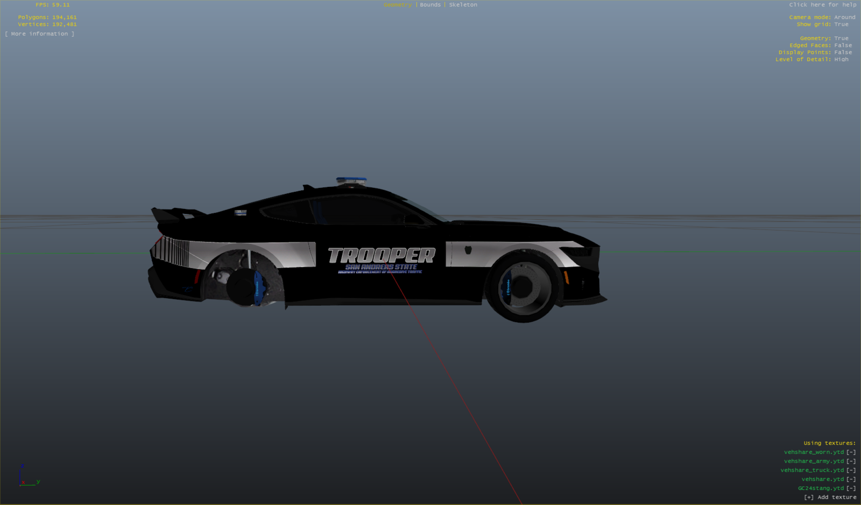Toggle the Geometry True setting in right panel
Viewport: 861px width, 505px height.
coord(841,39)
